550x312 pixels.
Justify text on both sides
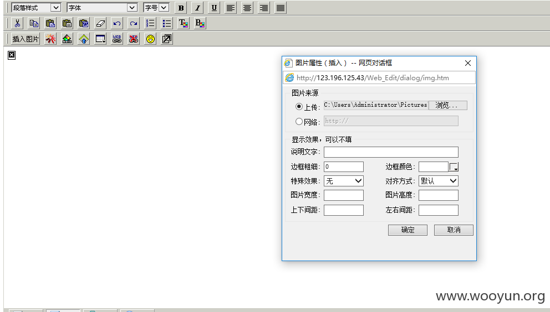pyautogui.click(x=280, y=8)
